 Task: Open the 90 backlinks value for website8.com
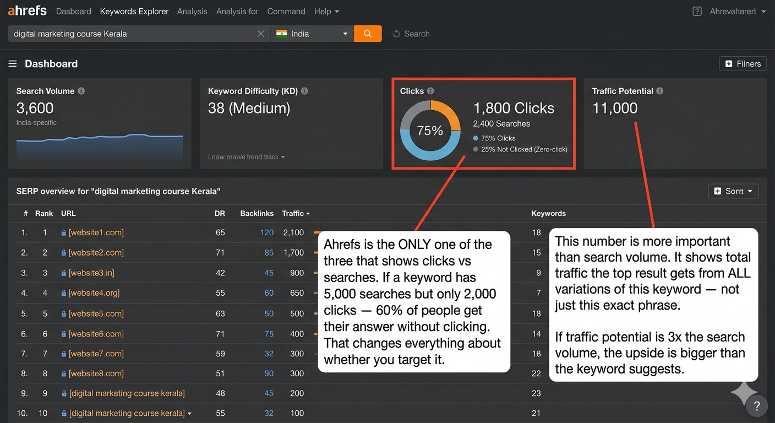click(269, 373)
